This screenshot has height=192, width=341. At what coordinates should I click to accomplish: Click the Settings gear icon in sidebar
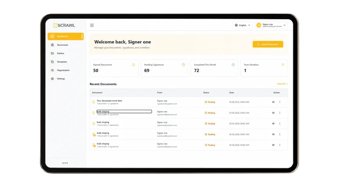52,79
